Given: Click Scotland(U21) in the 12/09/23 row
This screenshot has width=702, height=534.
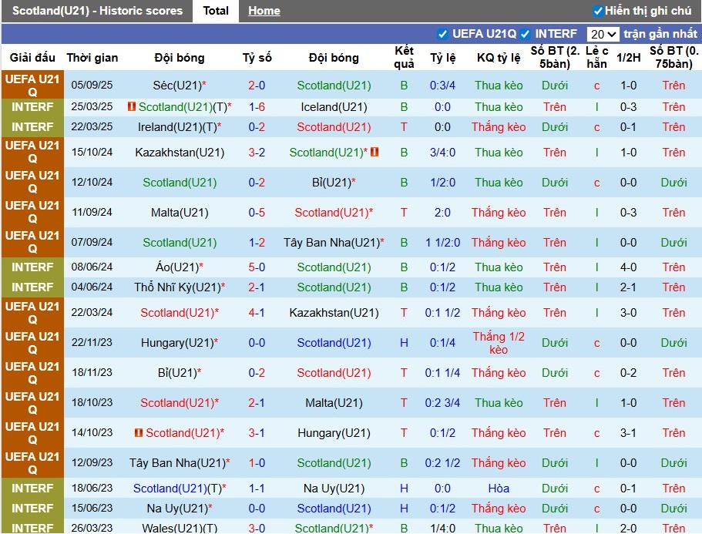Looking at the screenshot, I should pyautogui.click(x=334, y=463).
